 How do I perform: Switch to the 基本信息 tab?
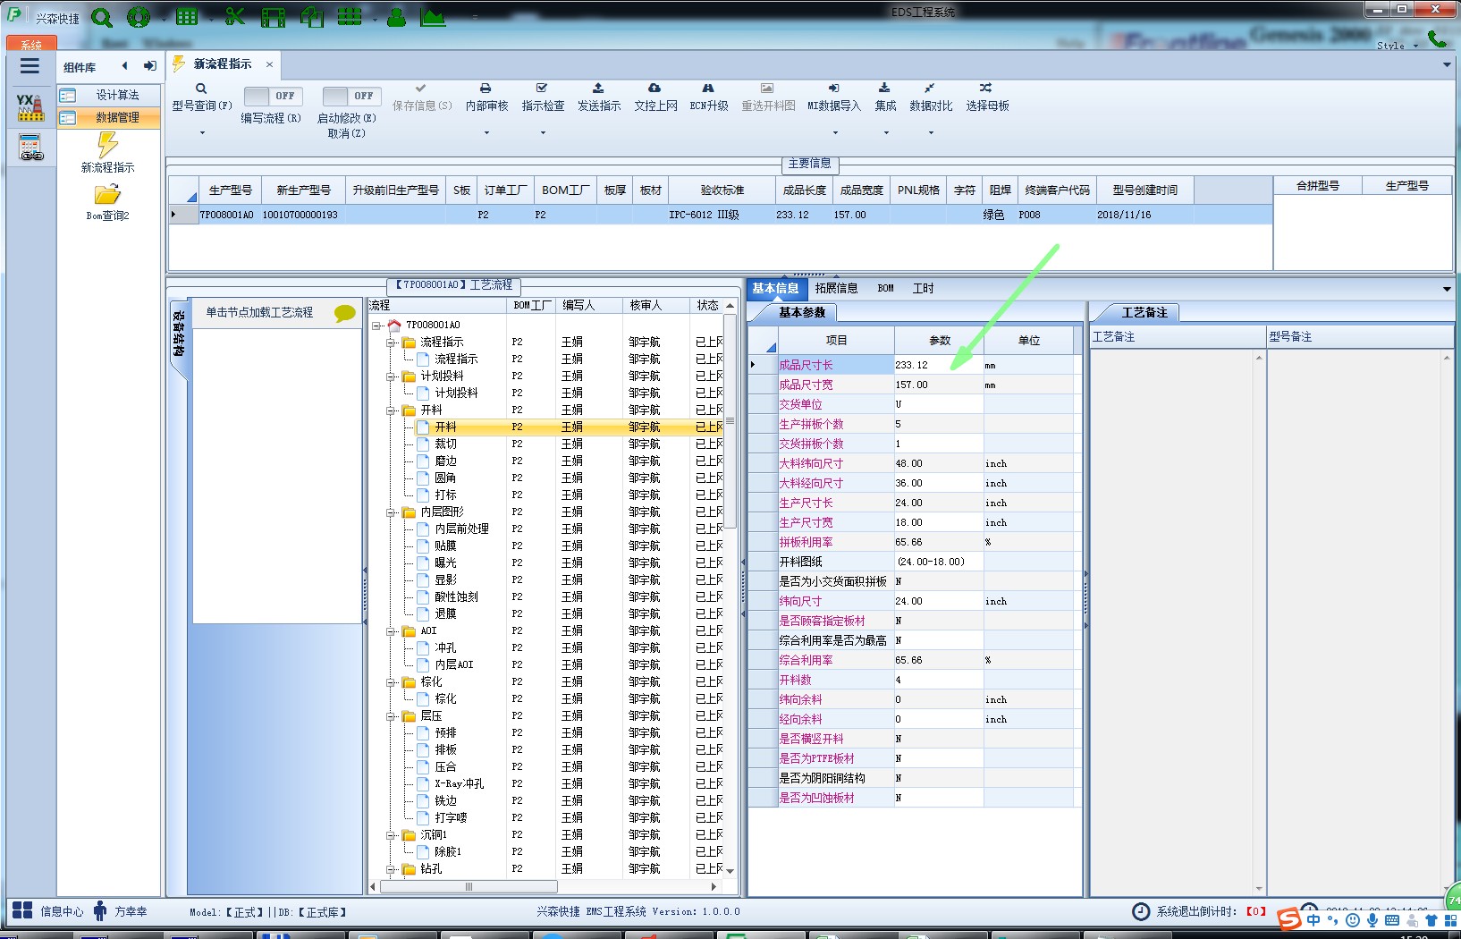point(775,288)
